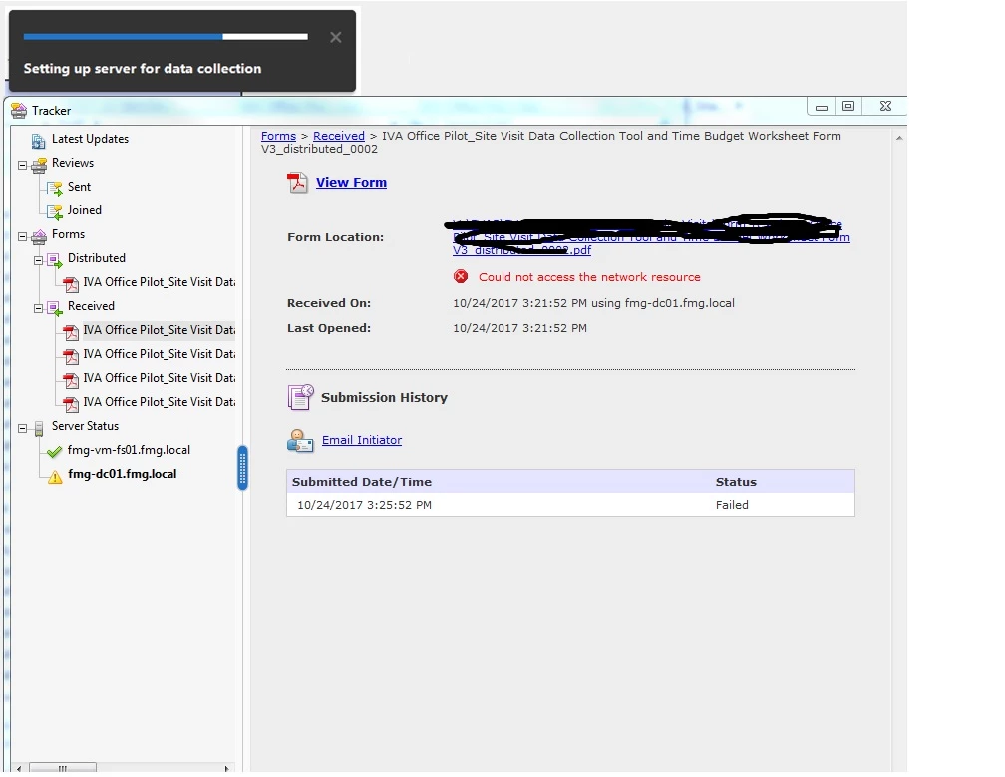Image resolution: width=1005 pixels, height=777 pixels.
Task: Click warning icon for fmg-dc01
Action: [55, 477]
